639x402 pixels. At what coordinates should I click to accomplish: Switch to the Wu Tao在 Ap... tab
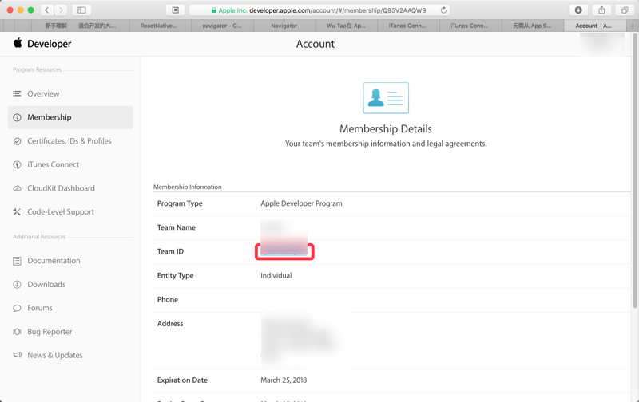[346, 26]
